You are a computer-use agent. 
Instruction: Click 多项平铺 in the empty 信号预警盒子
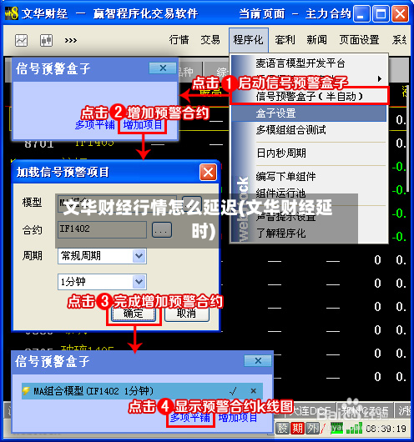pos(95,125)
